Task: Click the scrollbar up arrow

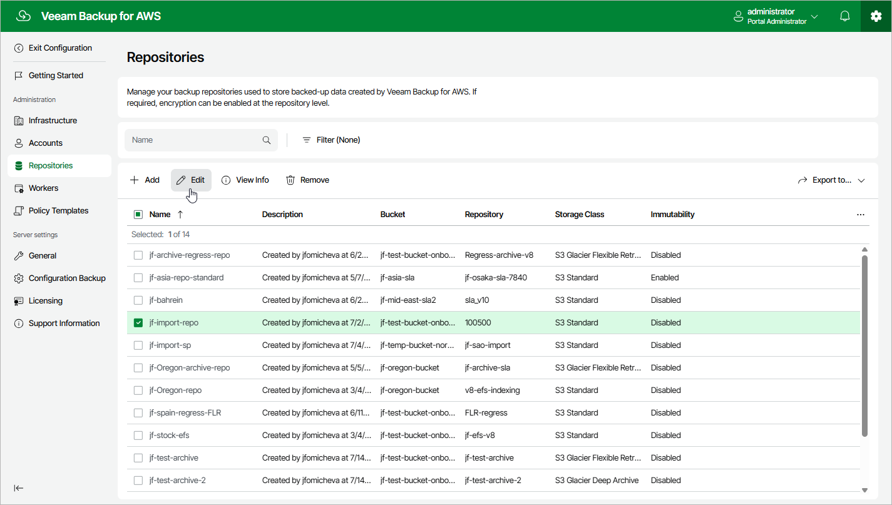Action: (x=865, y=250)
